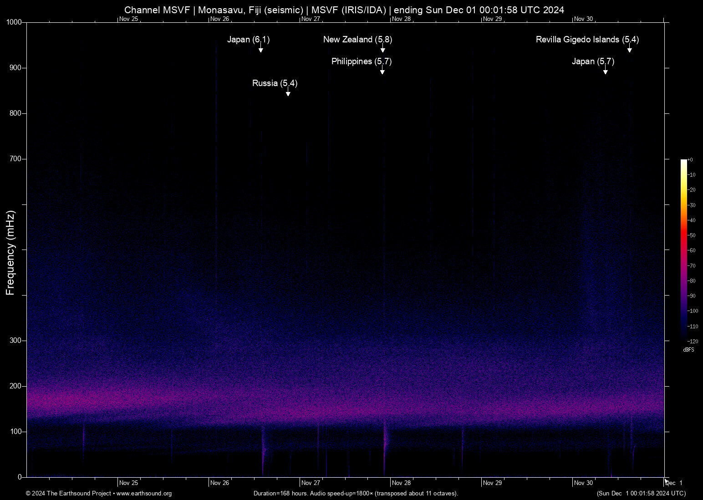Click the arrow marker under Japan (6.1)
703x500 pixels.
261,48
